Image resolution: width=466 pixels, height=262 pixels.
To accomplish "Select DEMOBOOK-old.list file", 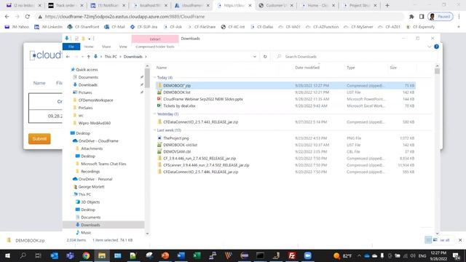I will (180, 145).
